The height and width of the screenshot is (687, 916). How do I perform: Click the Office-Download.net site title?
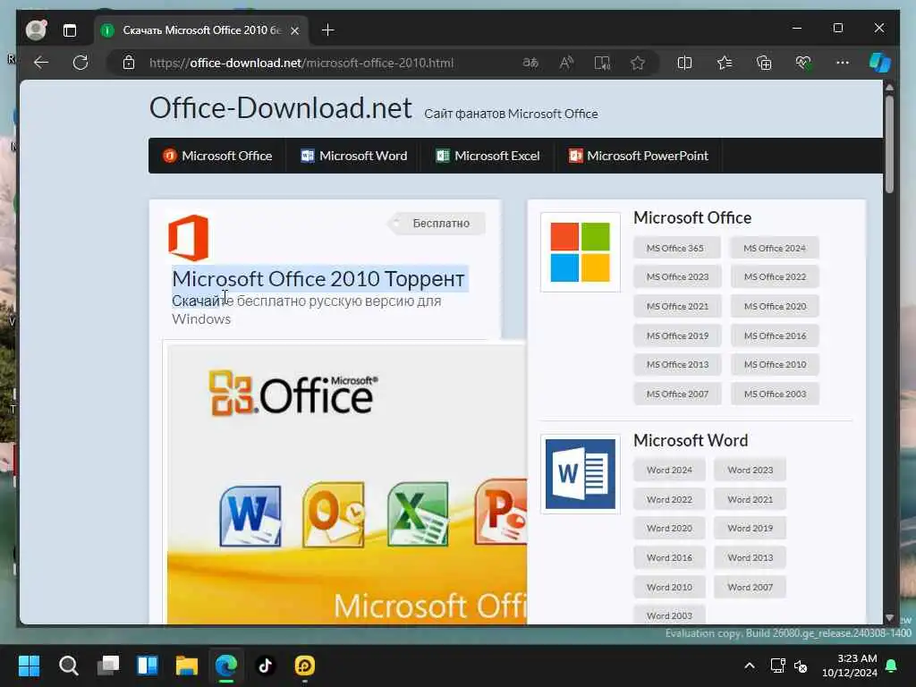(281, 108)
